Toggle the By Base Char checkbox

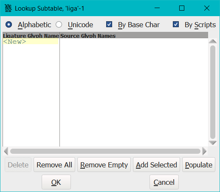pyautogui.click(x=109, y=24)
